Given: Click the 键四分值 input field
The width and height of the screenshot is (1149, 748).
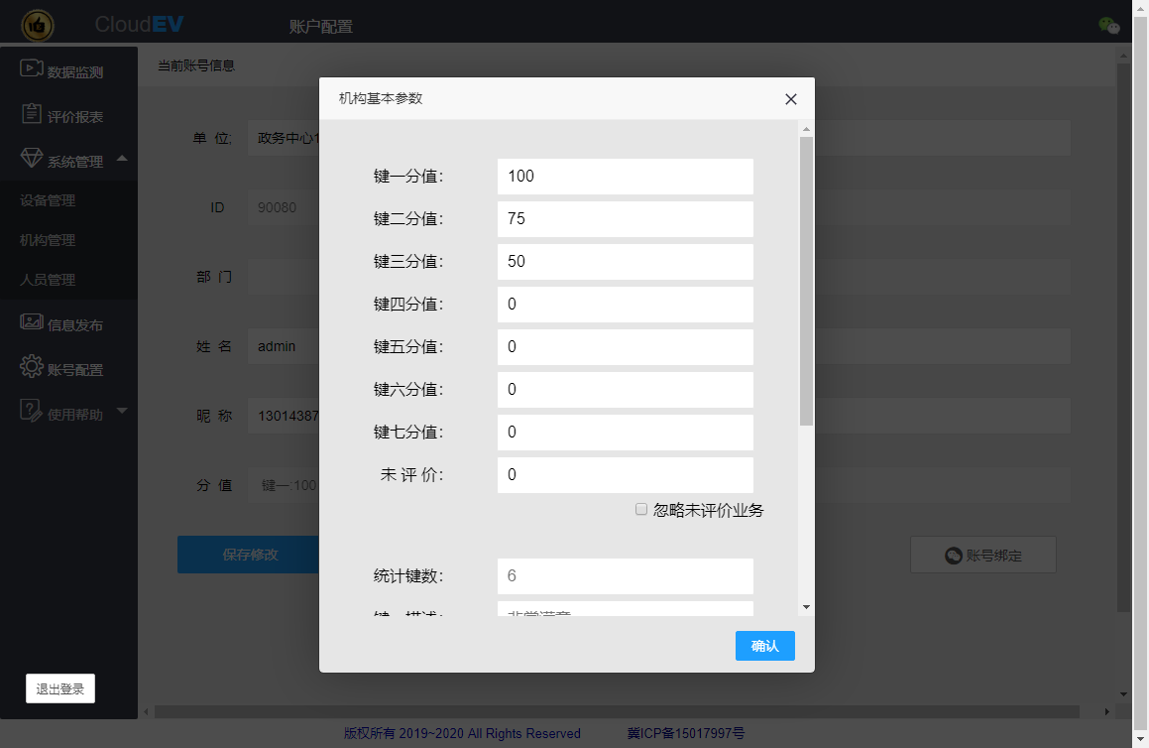Looking at the screenshot, I should [x=626, y=305].
